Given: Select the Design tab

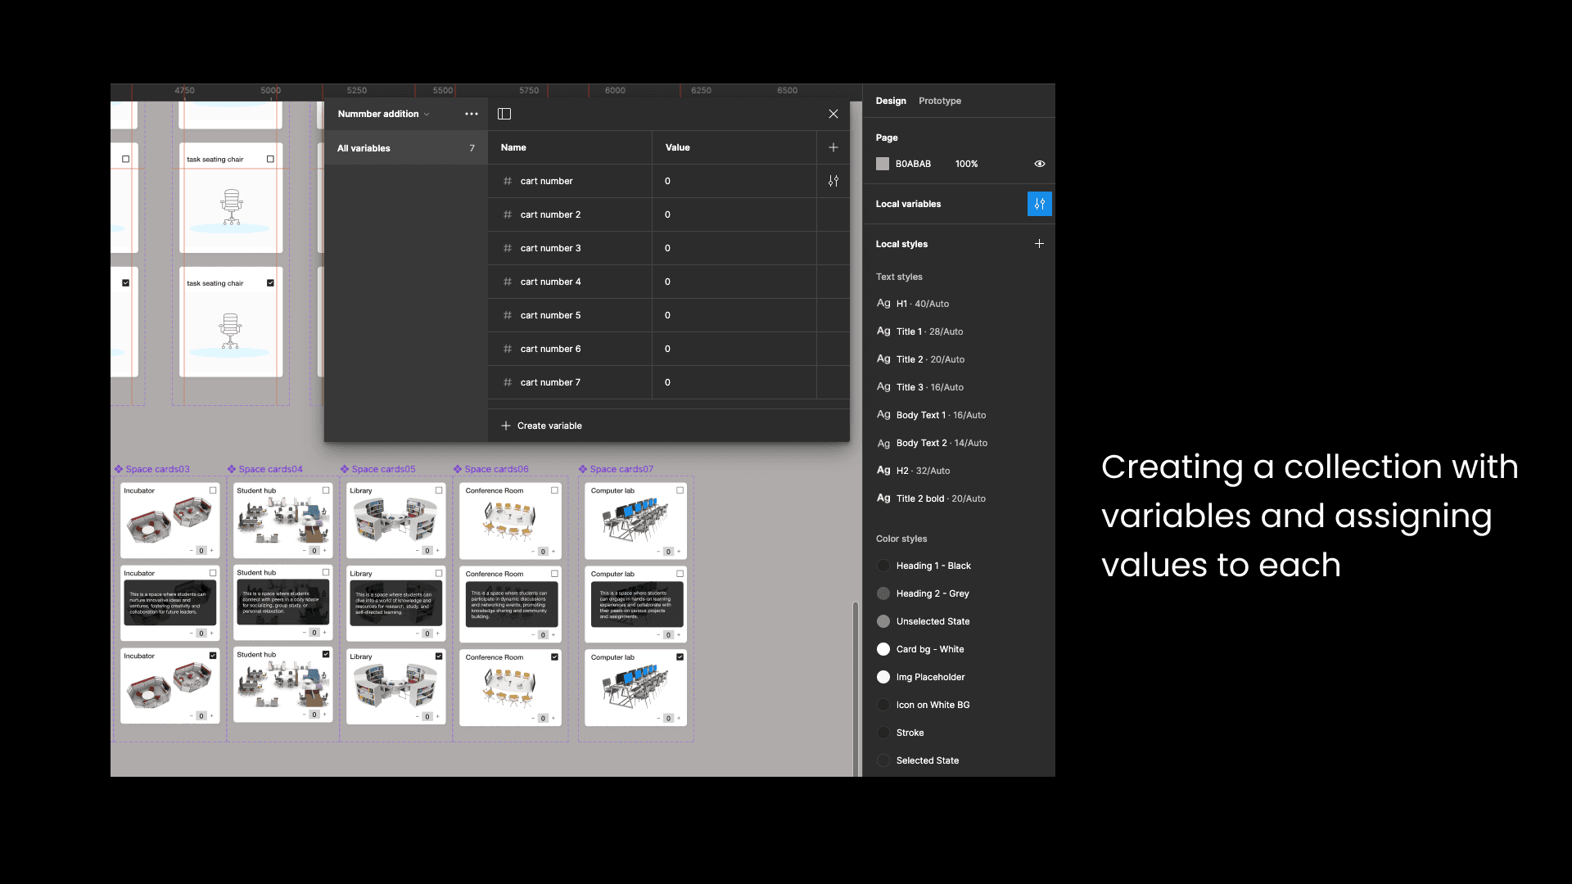Looking at the screenshot, I should point(890,101).
